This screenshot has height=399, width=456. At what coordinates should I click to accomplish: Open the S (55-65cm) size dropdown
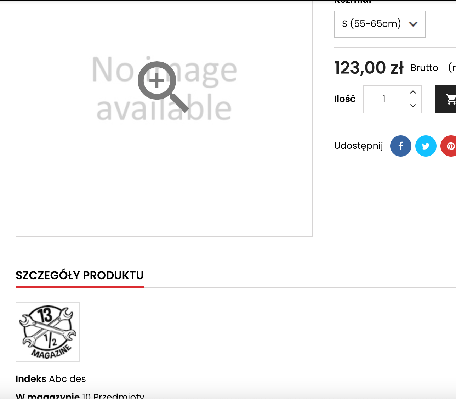380,24
